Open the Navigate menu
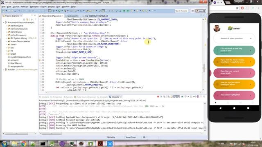The image size is (262, 147). pyautogui.click(x=34, y=7)
